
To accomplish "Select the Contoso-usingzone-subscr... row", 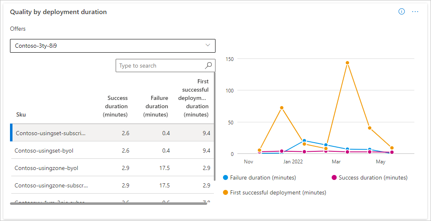I will (51, 185).
